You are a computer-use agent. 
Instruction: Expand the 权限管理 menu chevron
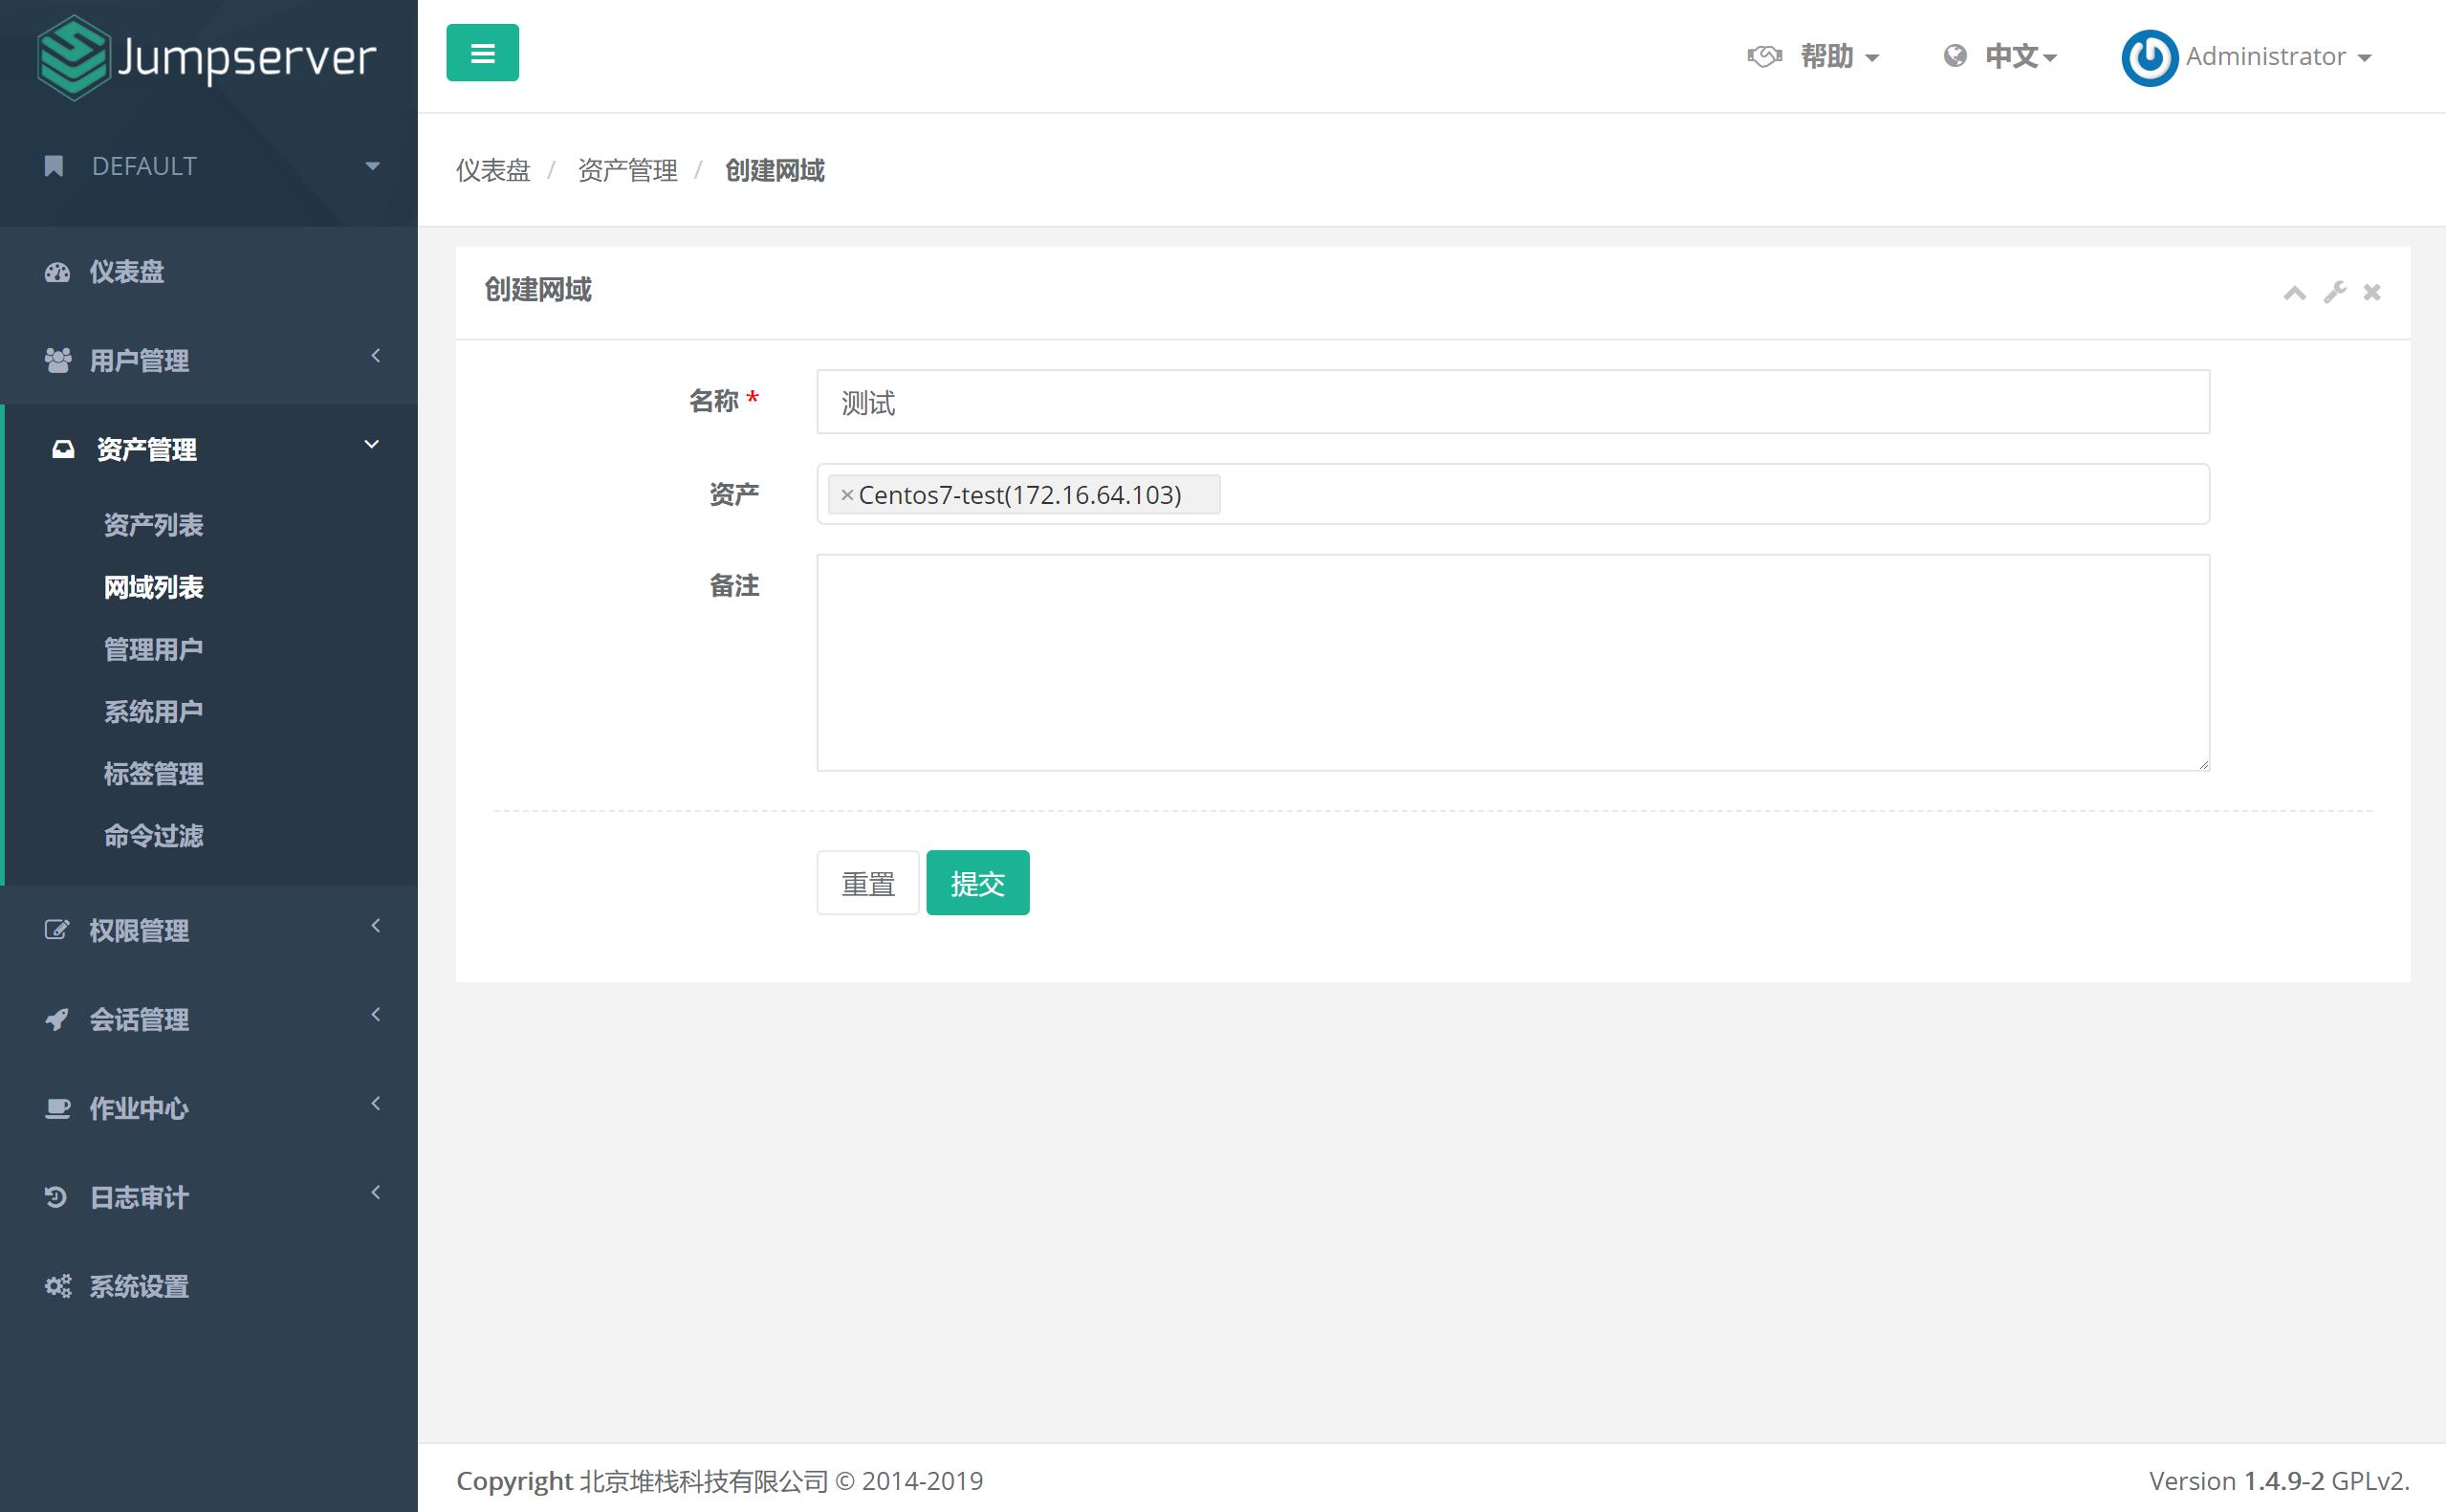point(376,926)
